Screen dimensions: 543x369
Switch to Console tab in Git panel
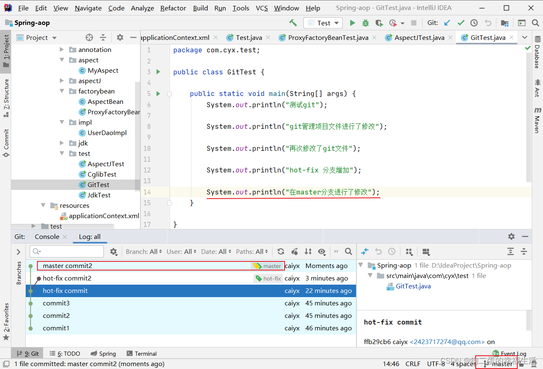pyautogui.click(x=47, y=236)
